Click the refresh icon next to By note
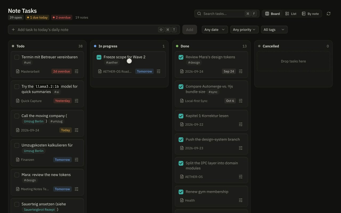Image resolution: width=341 pixels, height=213 pixels. coord(328,14)
